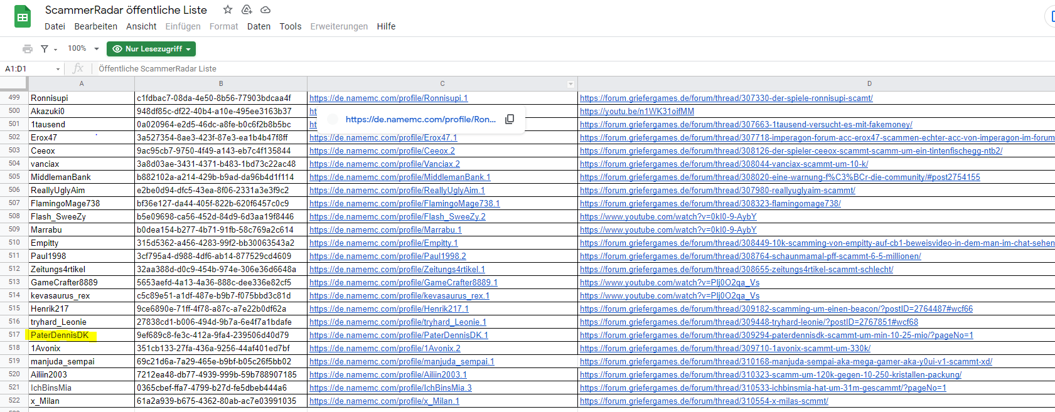
Task: Select column B header
Action: point(221,83)
